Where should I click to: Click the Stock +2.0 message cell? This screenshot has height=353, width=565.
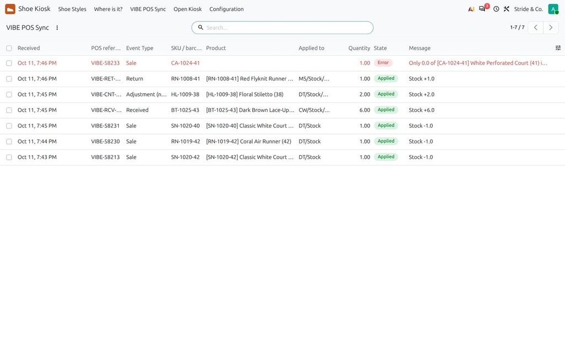click(x=422, y=94)
